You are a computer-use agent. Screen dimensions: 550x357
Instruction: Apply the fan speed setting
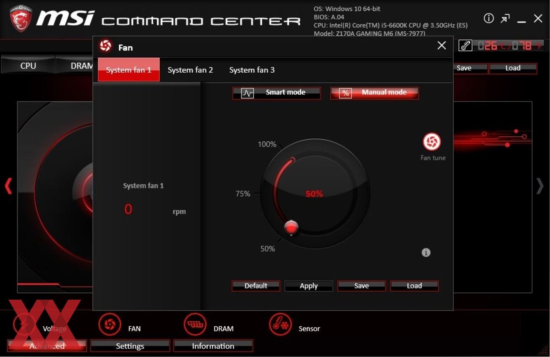tap(309, 286)
